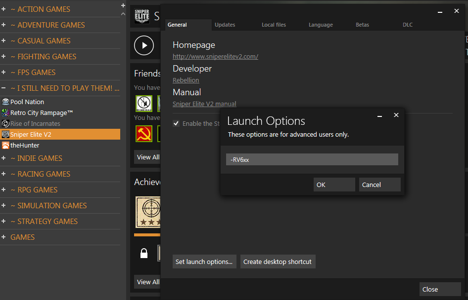Click the padlock locked achievement icon
The image size is (468, 300).
[144, 253]
